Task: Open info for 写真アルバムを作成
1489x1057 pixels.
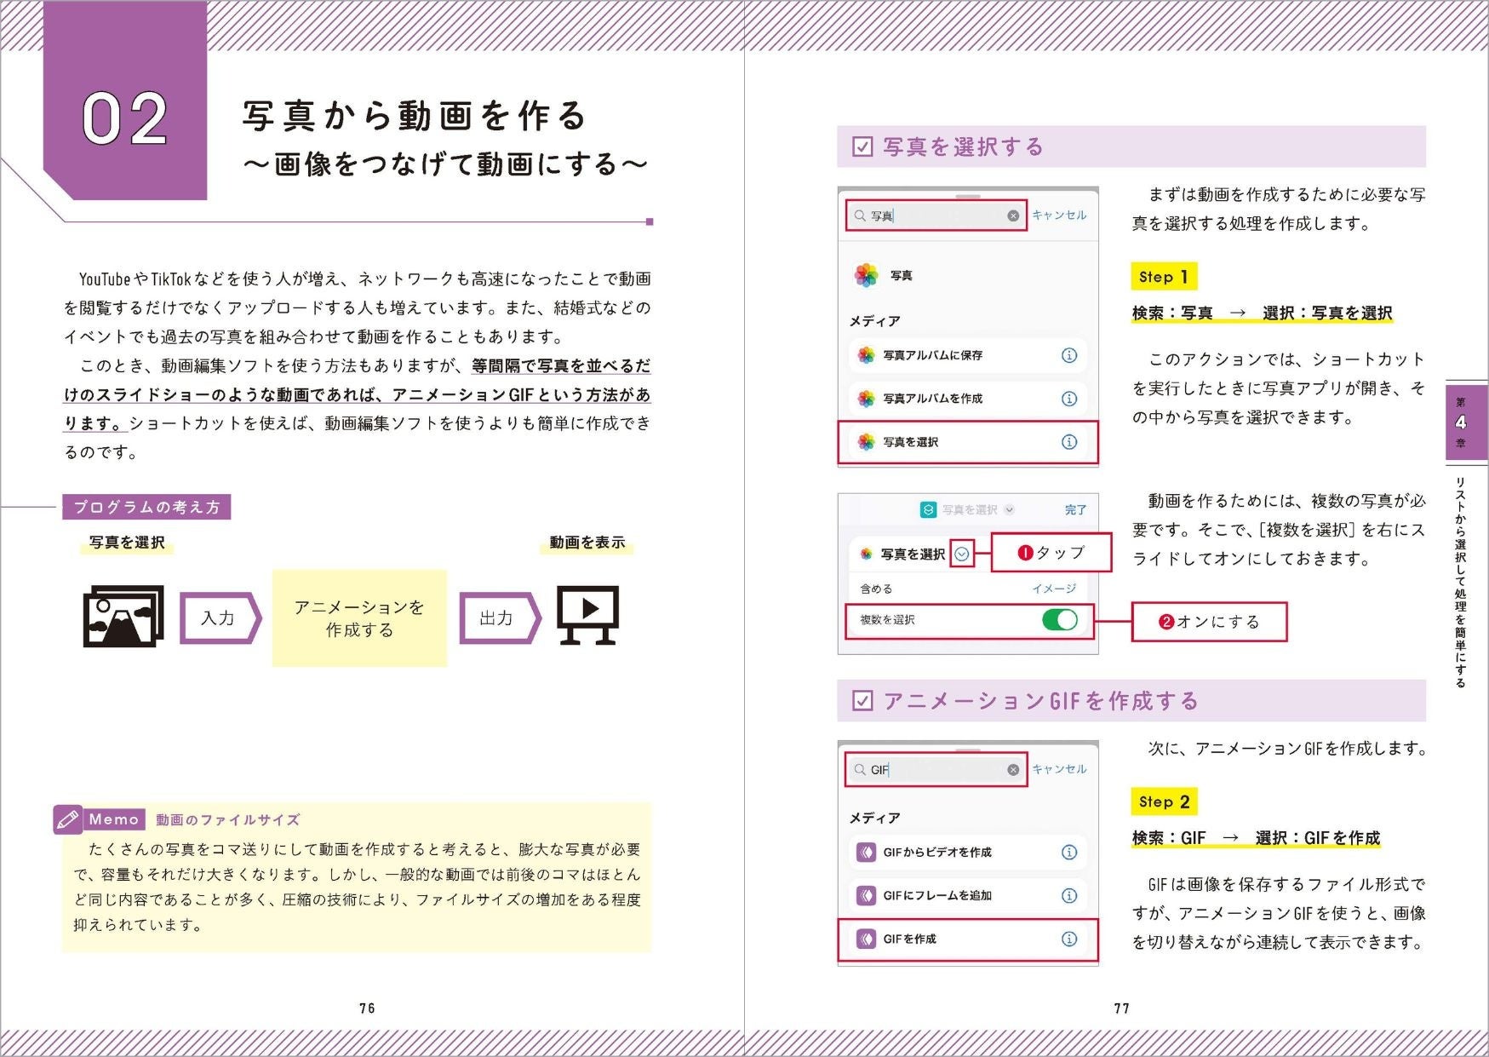Action: (1069, 399)
